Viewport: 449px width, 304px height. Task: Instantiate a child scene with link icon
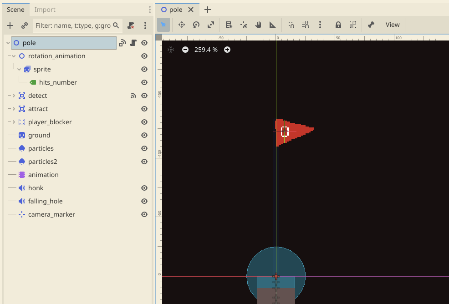(24, 25)
